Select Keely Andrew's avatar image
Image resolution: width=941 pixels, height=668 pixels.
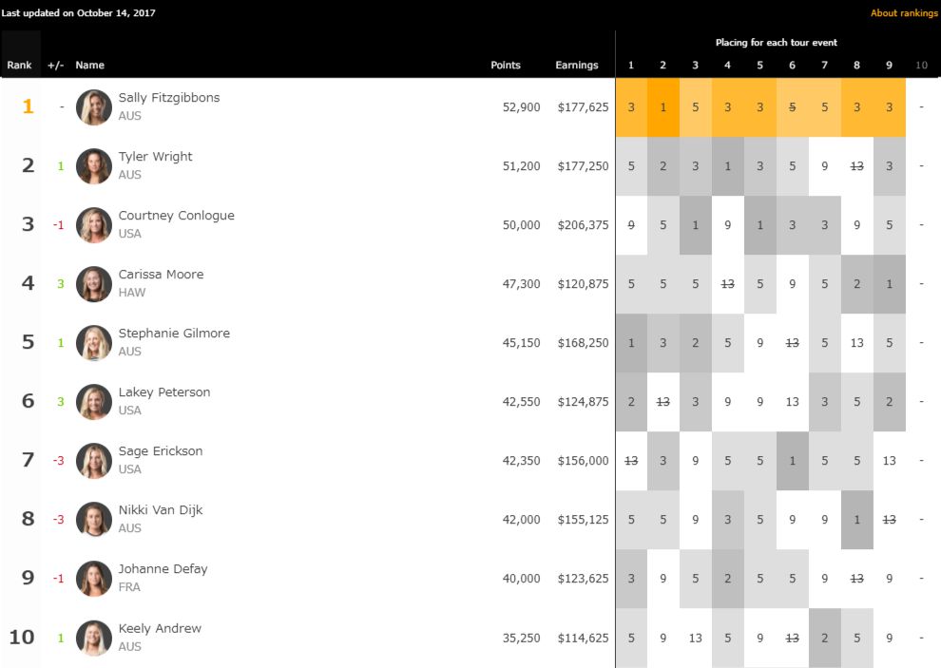point(94,638)
